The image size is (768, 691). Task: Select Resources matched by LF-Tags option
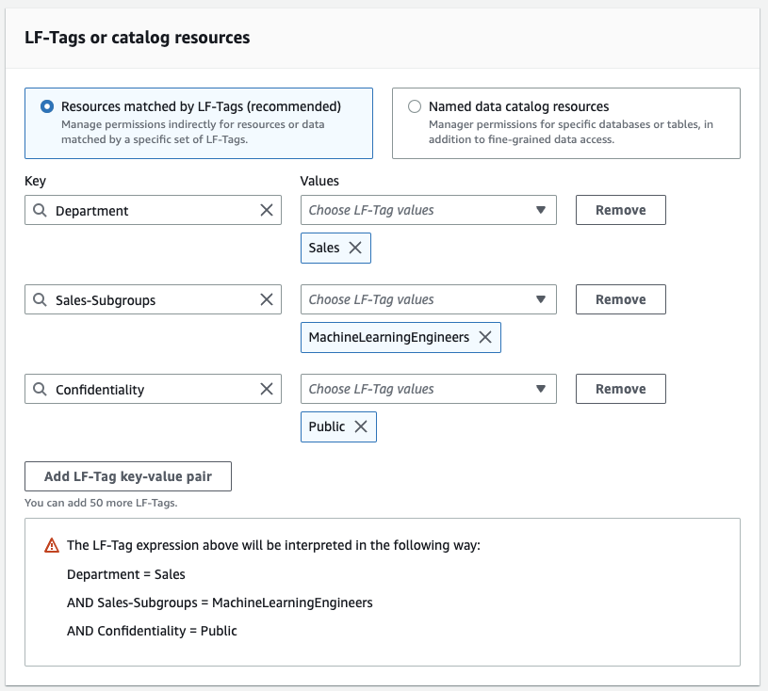(47, 107)
